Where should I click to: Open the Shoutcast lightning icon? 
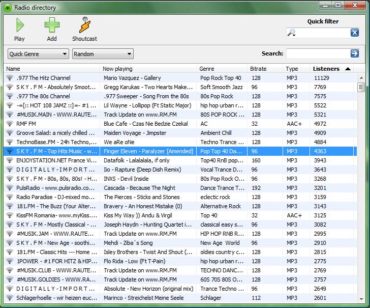pyautogui.click(x=84, y=25)
